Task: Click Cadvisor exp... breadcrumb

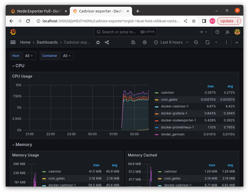Action: tap(77, 42)
